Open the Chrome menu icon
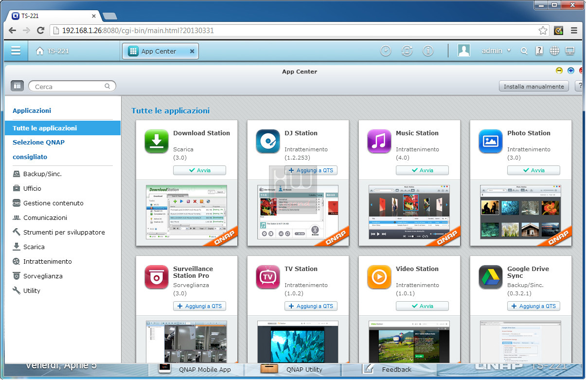The width and height of the screenshot is (586, 380). click(x=574, y=30)
